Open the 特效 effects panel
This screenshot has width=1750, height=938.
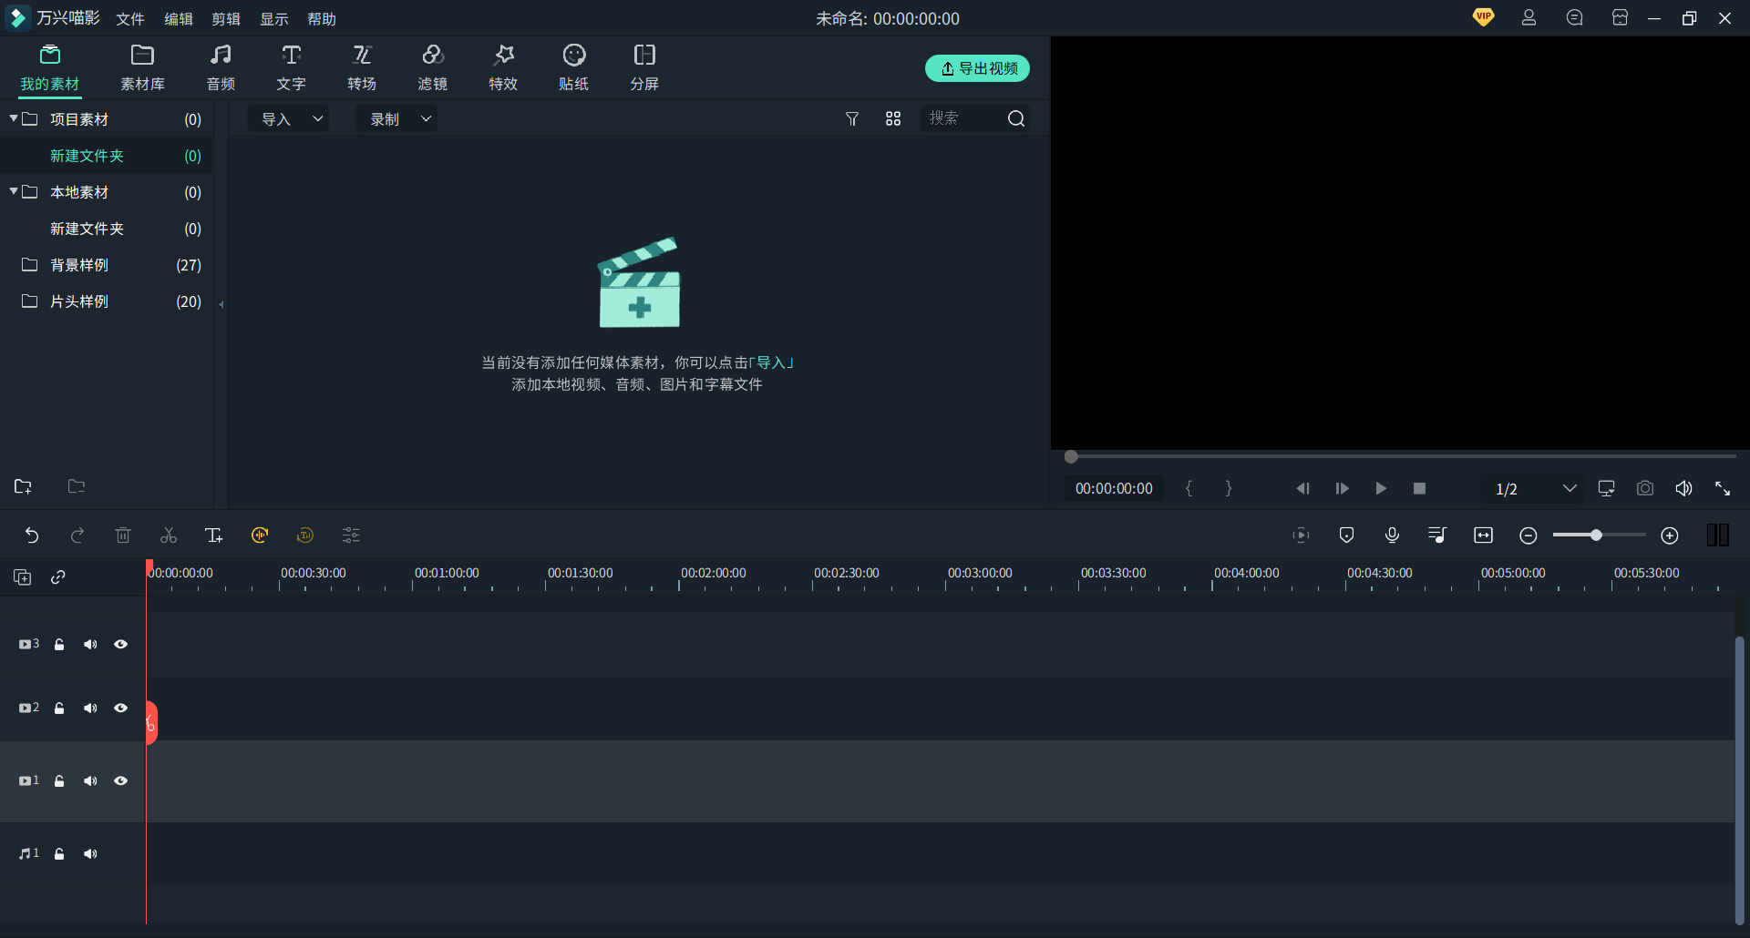502,66
